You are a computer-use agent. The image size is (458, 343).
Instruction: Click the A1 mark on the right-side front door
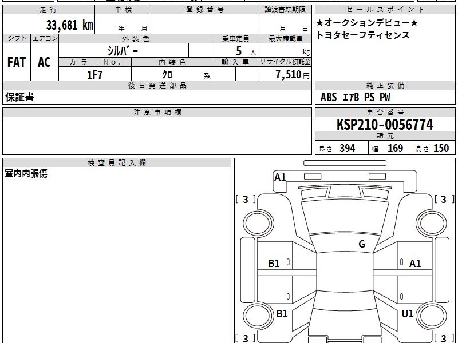(x=414, y=264)
